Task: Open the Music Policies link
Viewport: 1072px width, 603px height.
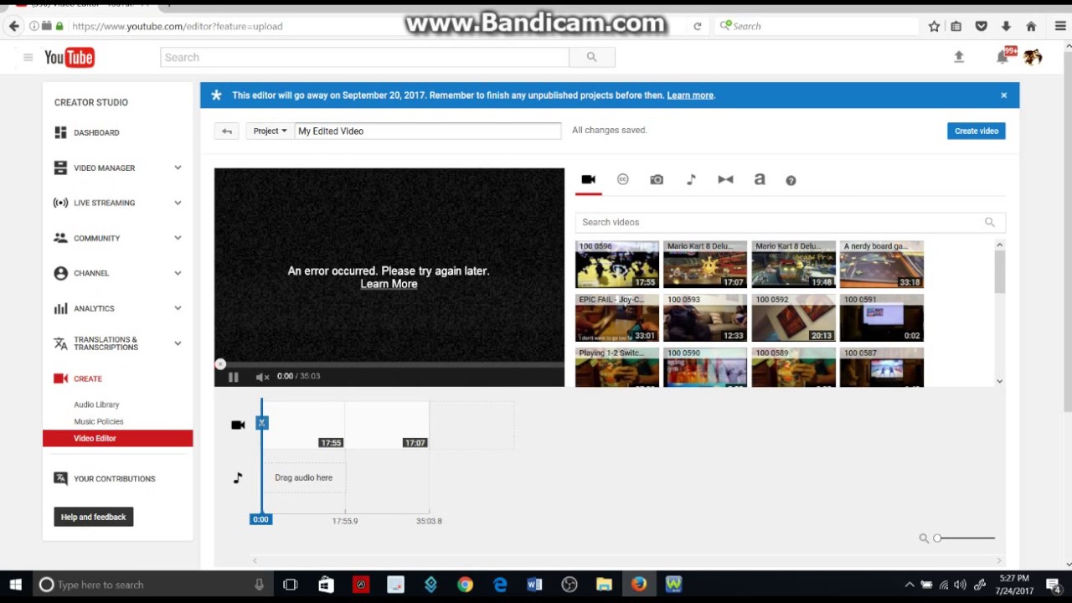Action: click(x=98, y=421)
